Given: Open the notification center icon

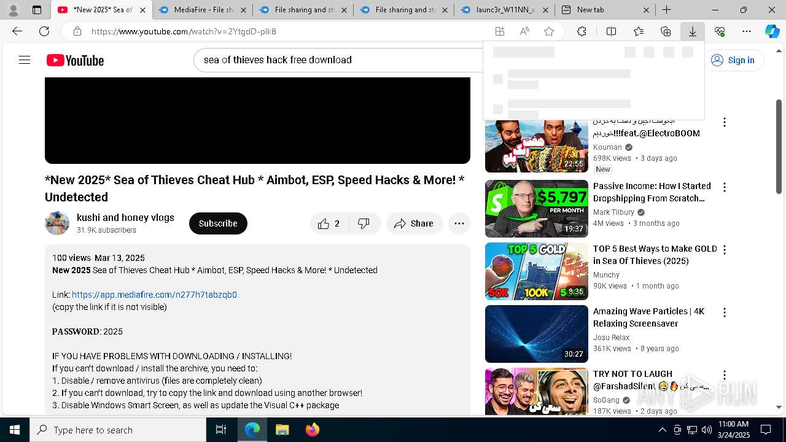Looking at the screenshot, I should click(766, 430).
